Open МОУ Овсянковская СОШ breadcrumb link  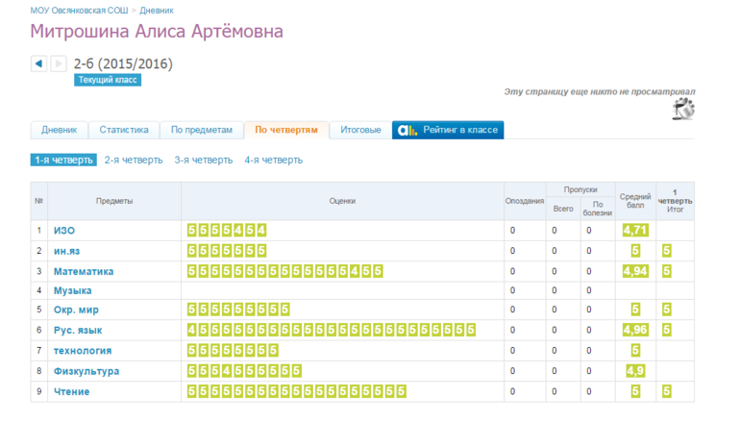[76, 8]
